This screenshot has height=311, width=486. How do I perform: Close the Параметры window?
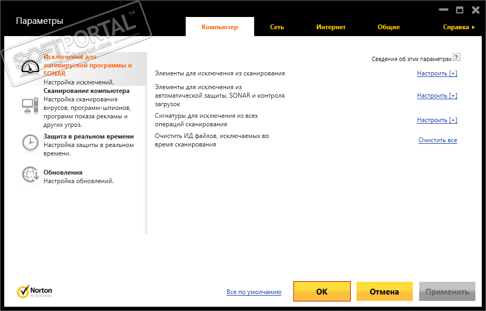476,10
